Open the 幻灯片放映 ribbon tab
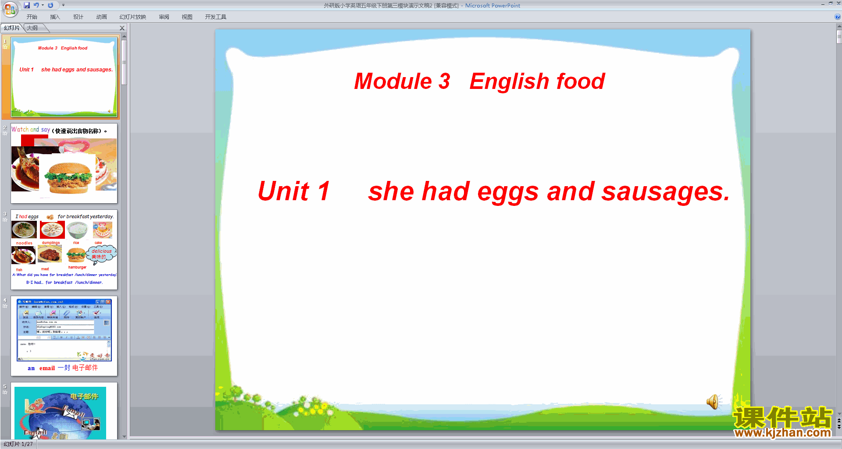The height and width of the screenshot is (449, 842). [133, 17]
